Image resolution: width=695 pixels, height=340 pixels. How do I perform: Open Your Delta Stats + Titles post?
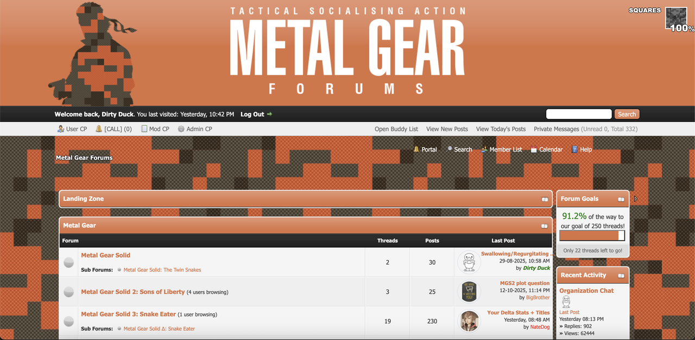click(518, 312)
